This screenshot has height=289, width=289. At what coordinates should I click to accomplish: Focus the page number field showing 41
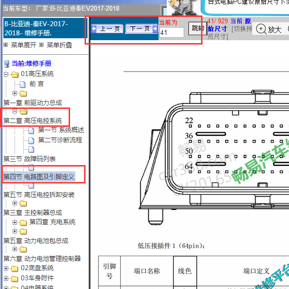(x=172, y=33)
